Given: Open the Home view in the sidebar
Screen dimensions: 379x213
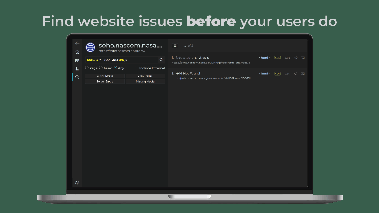Looking at the screenshot, I should tap(77, 52).
